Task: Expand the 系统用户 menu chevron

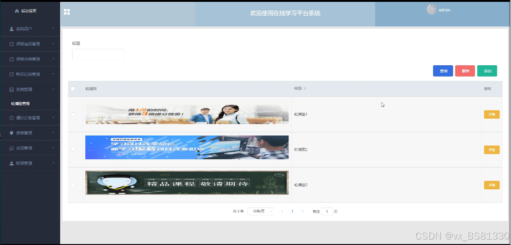Action: (x=53, y=29)
